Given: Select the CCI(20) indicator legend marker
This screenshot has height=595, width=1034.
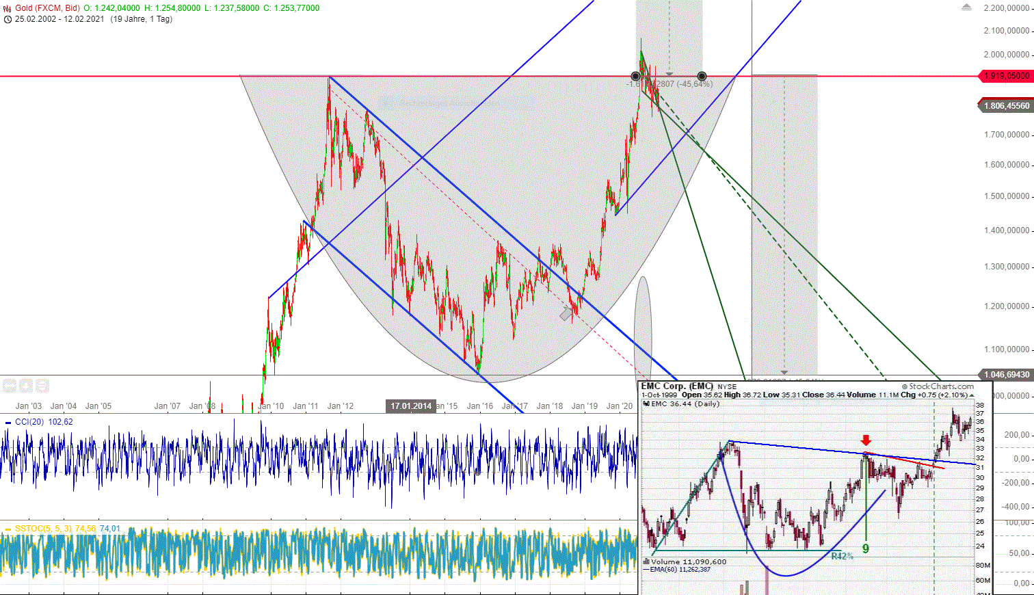Looking at the screenshot, I should 9,422.
